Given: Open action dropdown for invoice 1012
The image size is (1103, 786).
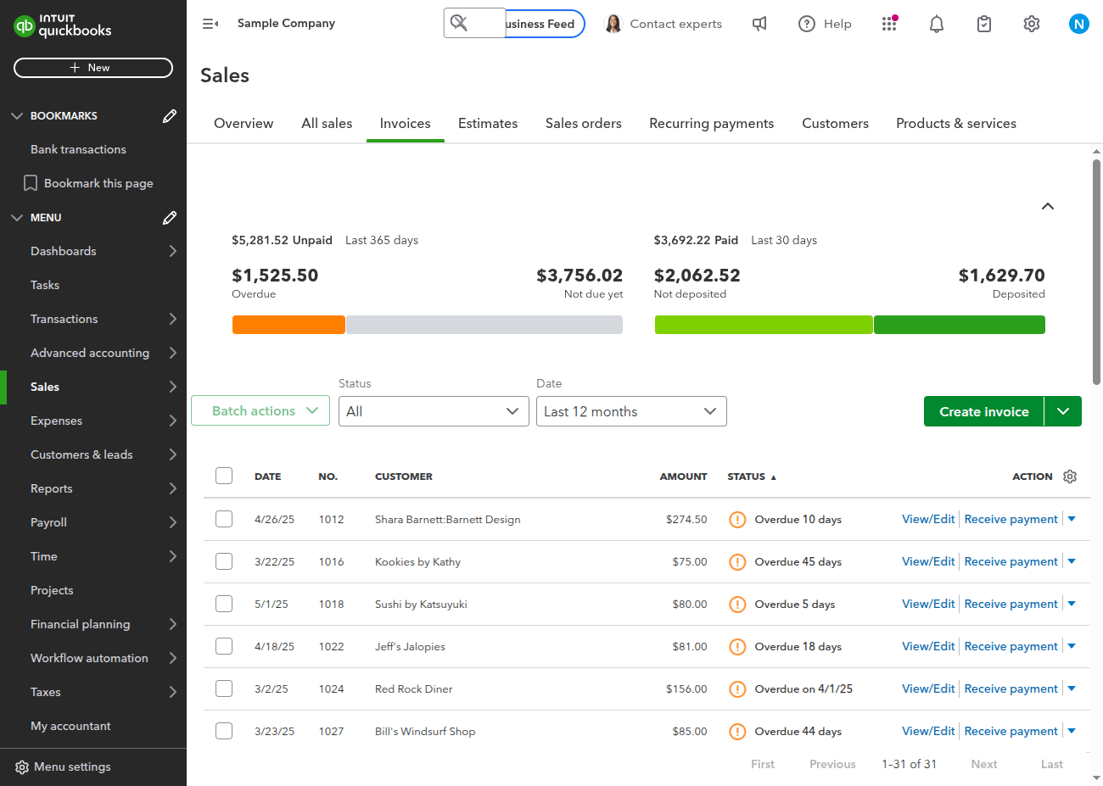Looking at the screenshot, I should point(1072,519).
